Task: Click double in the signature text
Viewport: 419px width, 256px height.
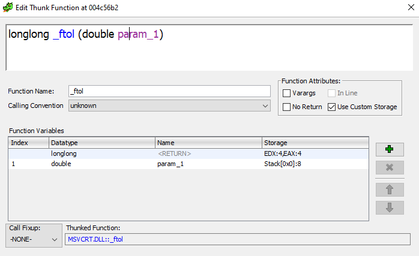Action: (x=98, y=34)
